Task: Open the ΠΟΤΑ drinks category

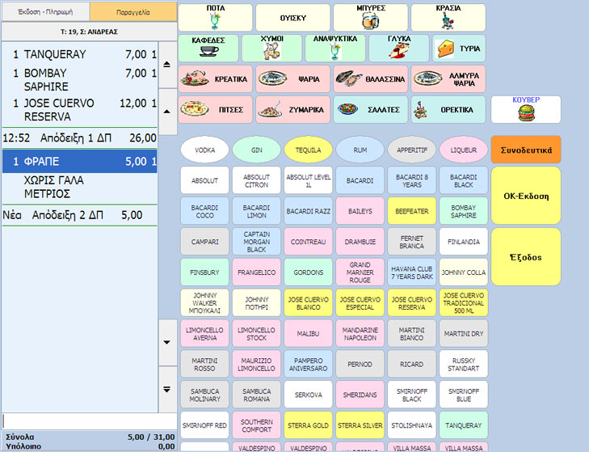Action: tap(214, 17)
